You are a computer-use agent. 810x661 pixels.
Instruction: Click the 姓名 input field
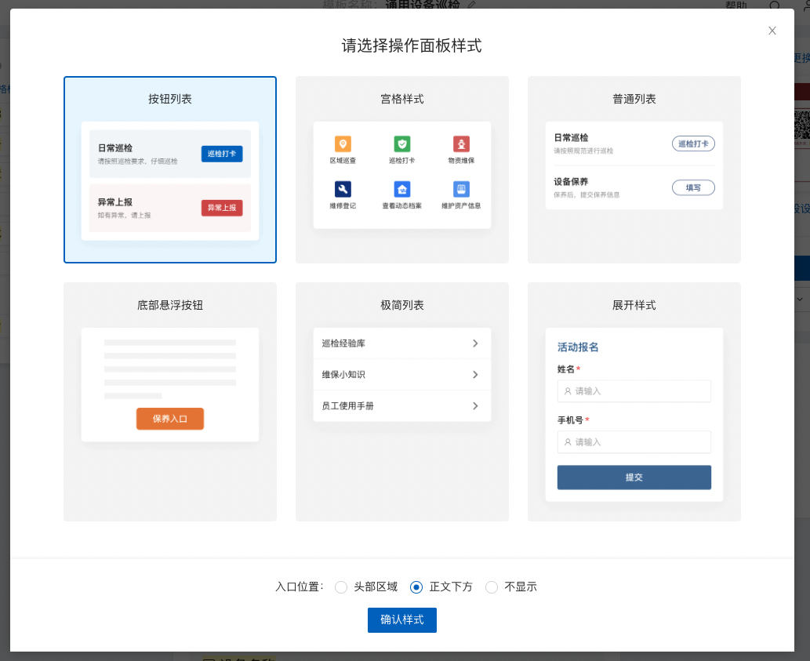tap(634, 391)
